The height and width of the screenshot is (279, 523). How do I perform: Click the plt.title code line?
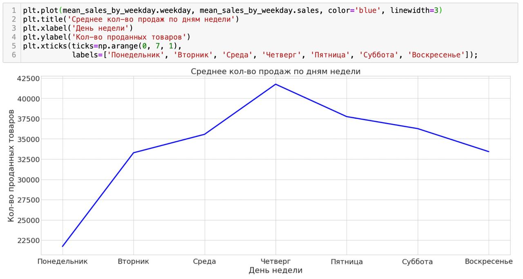click(131, 19)
